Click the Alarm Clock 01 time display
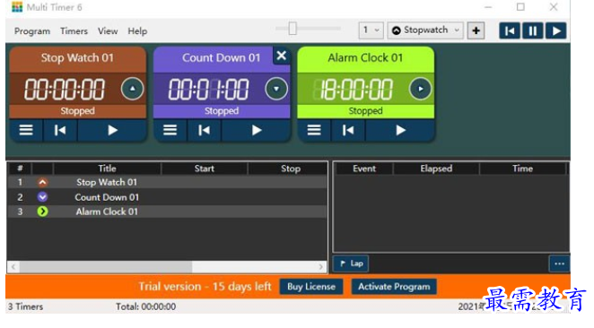This screenshot has width=594, height=328. pos(353,90)
